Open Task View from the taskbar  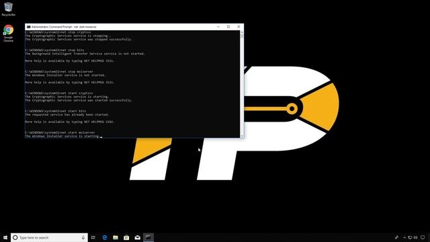(x=93, y=237)
